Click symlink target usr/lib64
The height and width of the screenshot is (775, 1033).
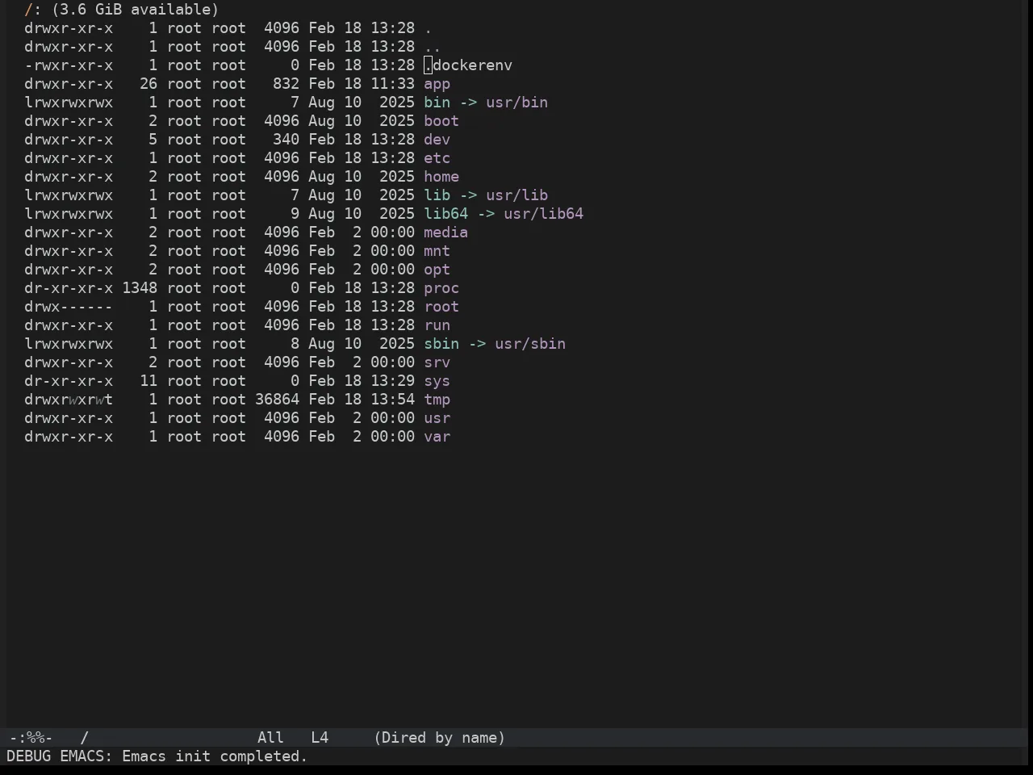543,214
